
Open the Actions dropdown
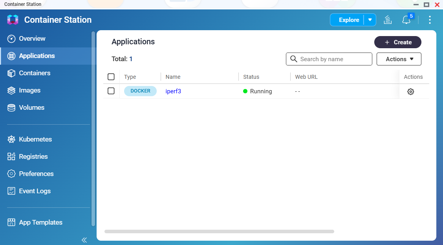click(x=399, y=59)
